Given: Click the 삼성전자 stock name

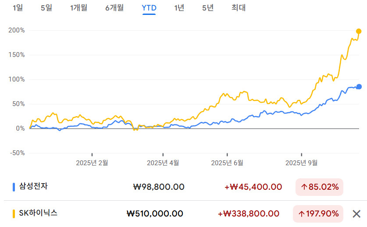Looking at the screenshot, I should (33, 186).
